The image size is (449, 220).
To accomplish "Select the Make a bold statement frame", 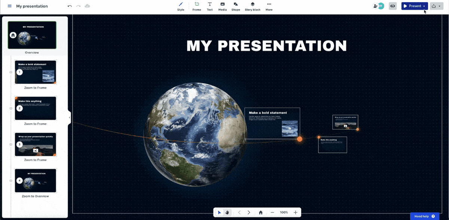I will point(272,123).
